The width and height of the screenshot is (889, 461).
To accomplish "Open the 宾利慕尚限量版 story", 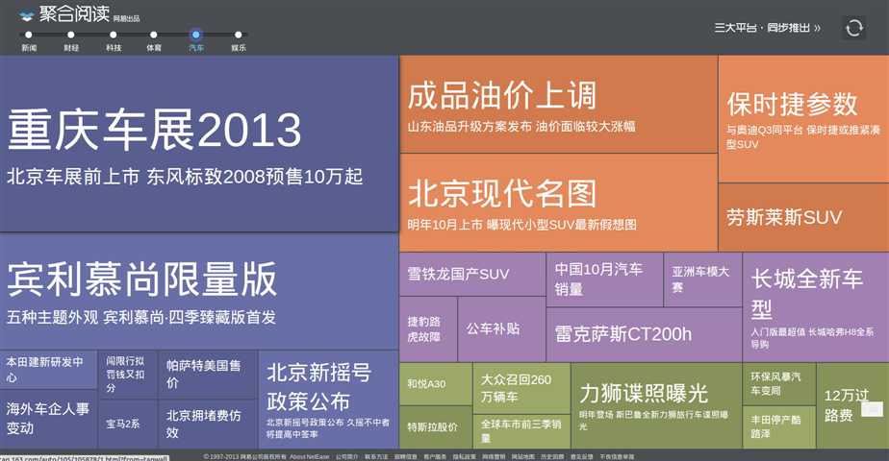I will coord(199,291).
